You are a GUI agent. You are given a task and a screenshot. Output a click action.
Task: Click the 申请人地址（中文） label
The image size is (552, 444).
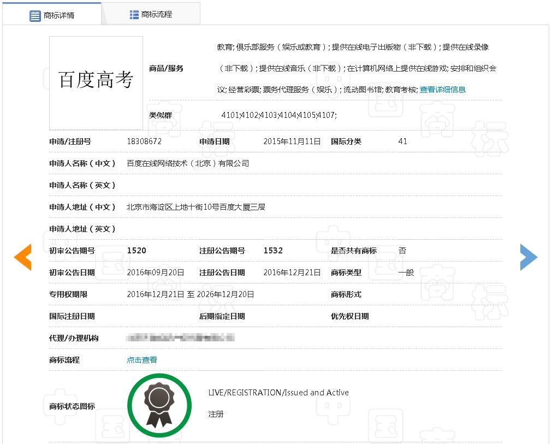pyautogui.click(x=82, y=207)
